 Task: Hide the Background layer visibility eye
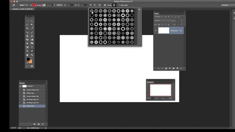tap(156, 30)
